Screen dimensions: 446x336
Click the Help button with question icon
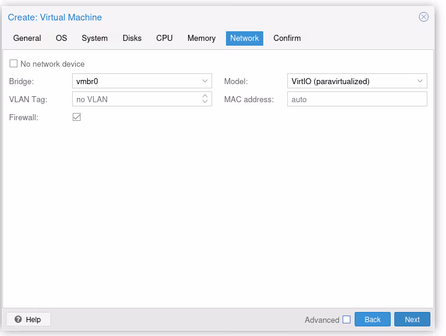pos(28,319)
